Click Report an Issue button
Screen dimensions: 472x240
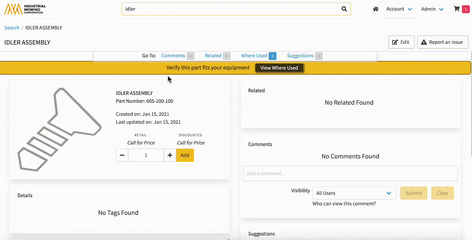tap(442, 42)
